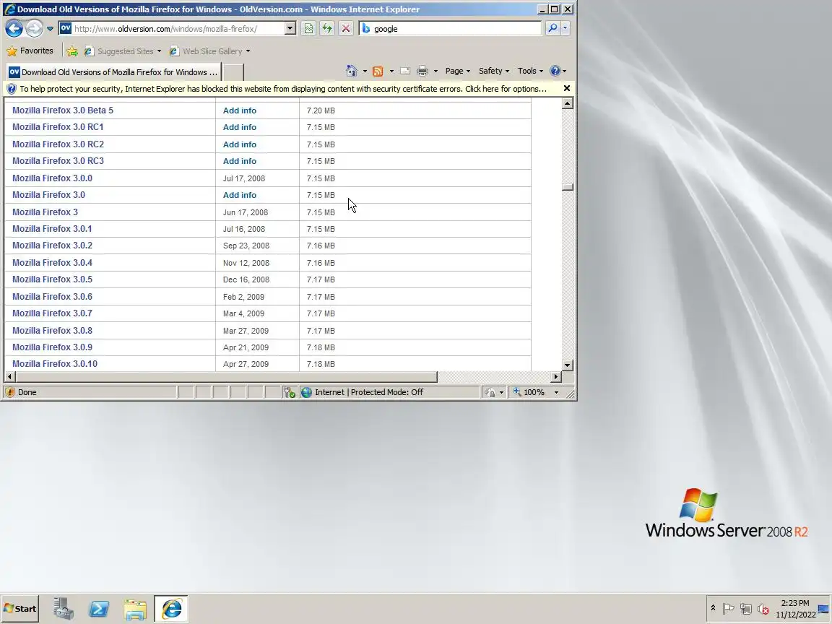Image resolution: width=832 pixels, height=624 pixels.
Task: Select the 7.20 MB size cell
Action: point(321,110)
